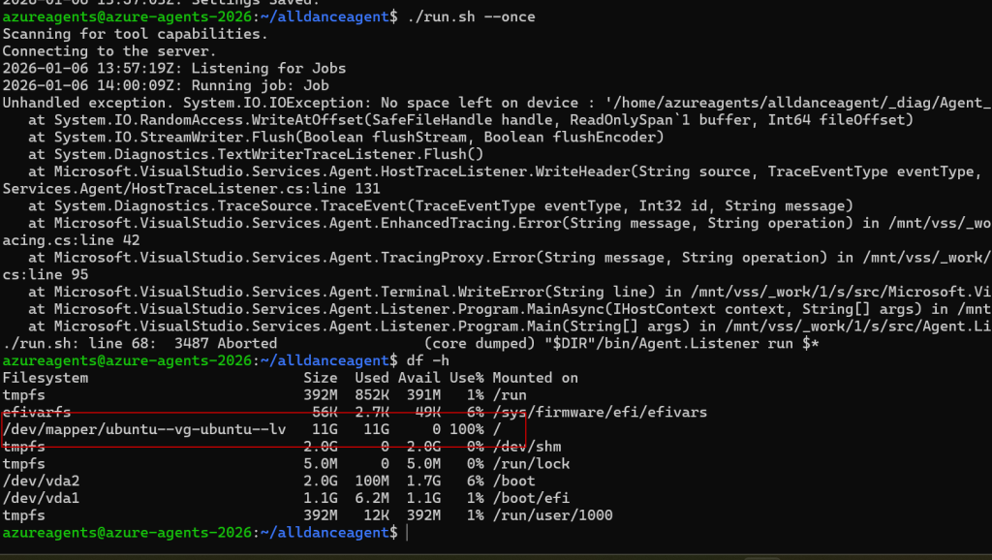This screenshot has width=992, height=560.
Task: Click the 'Filesystem' column header
Action: click(x=46, y=378)
